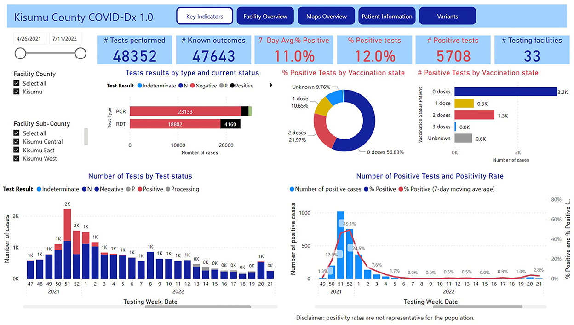Click the 24.5% data label on positivity chart
Image resolution: width=574 pixels, height=325 pixels.
click(x=359, y=248)
